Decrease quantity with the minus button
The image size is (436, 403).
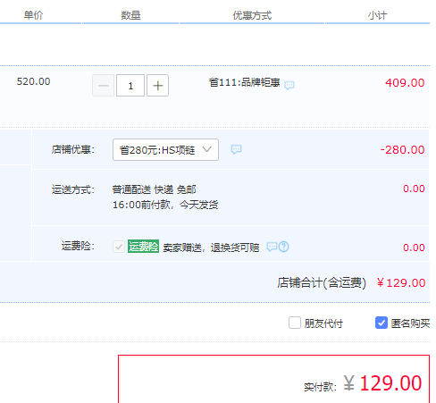pyautogui.click(x=104, y=86)
